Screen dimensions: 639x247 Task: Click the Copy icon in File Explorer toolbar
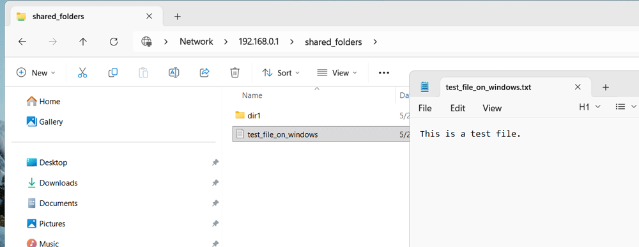click(113, 73)
